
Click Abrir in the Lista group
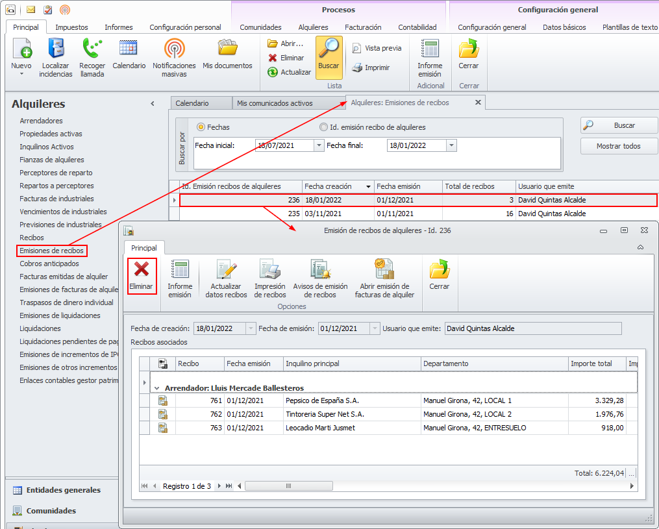click(x=286, y=43)
